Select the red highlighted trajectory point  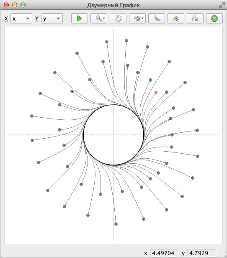156,93
